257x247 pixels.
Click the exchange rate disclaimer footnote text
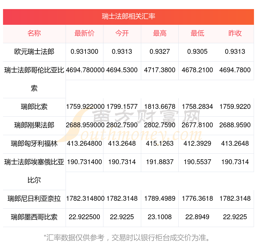(128, 237)
